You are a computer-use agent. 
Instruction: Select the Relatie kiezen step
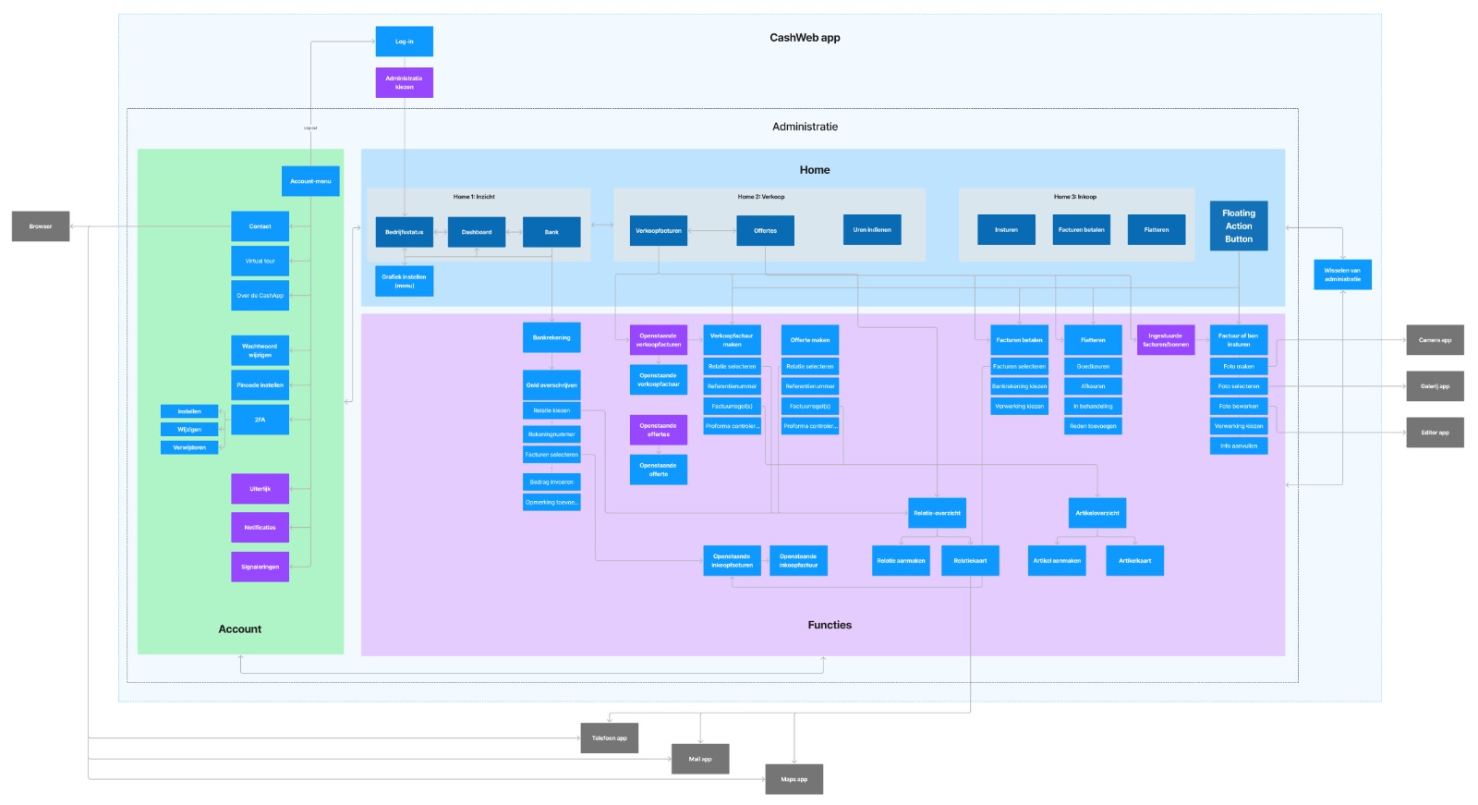pos(551,410)
